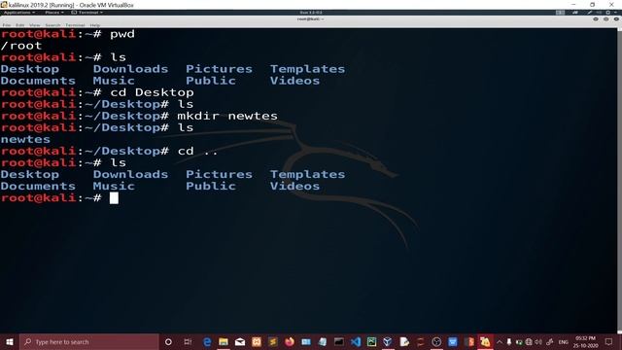Open the Places menu in Kali top bar
The image size is (622, 350).
click(x=54, y=13)
